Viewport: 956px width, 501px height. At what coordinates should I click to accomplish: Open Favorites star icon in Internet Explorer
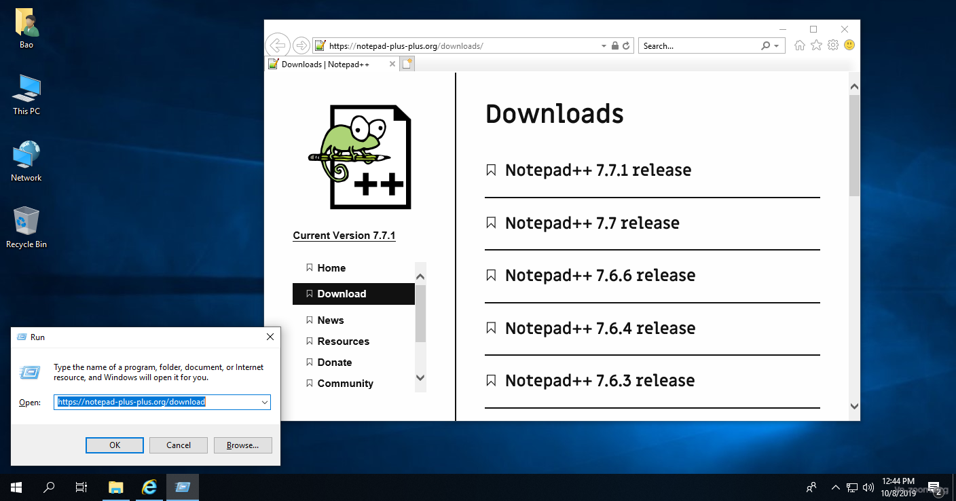pos(816,45)
